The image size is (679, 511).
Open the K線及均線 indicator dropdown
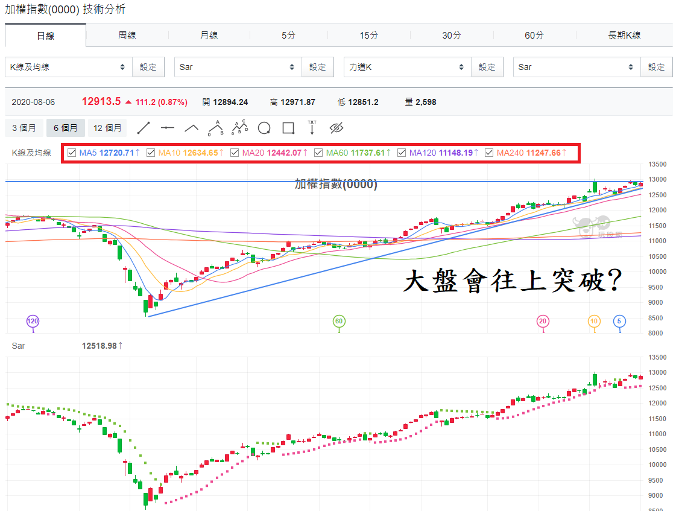coord(68,67)
